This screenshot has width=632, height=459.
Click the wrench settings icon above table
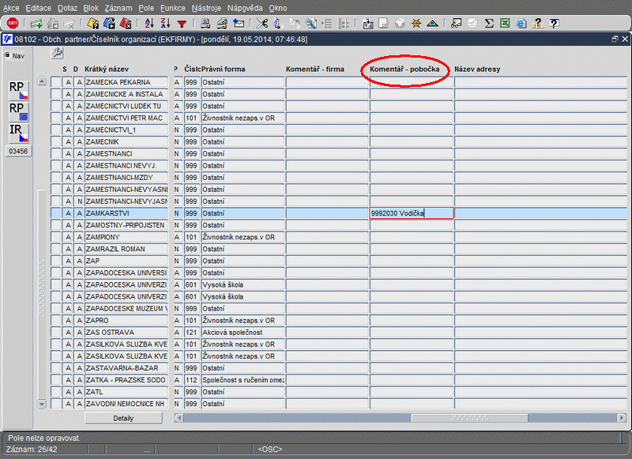point(57,53)
